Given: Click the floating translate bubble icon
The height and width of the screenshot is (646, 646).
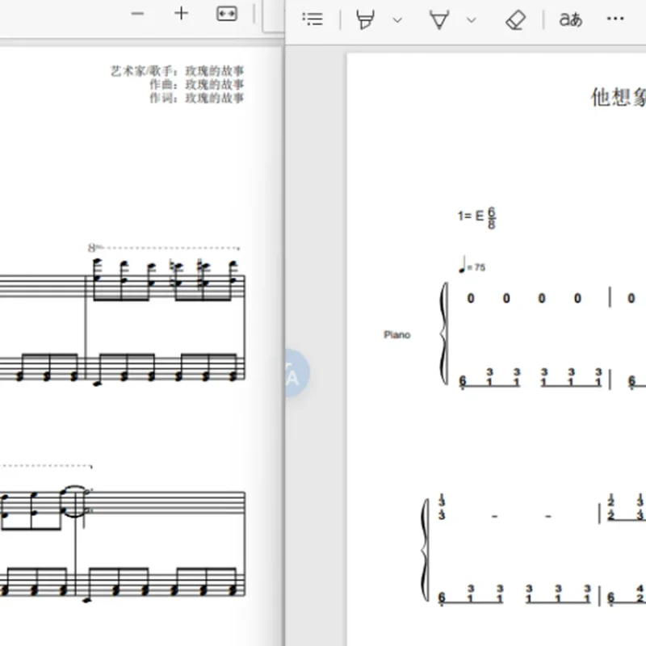Looking at the screenshot, I should [296, 373].
